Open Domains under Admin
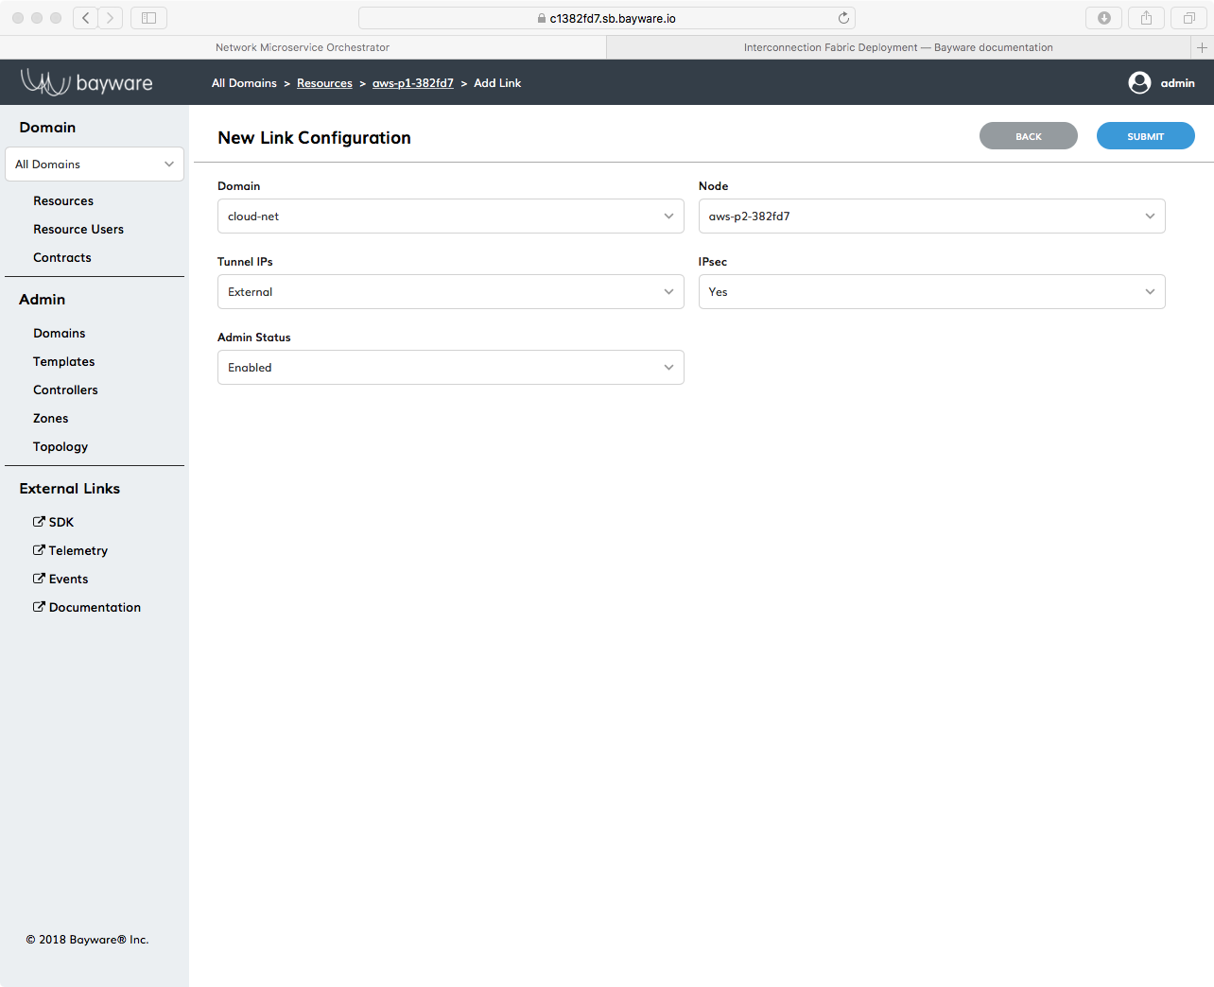This screenshot has height=987, width=1214. pos(60,334)
